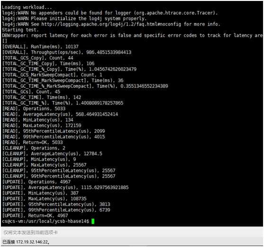Click the '[TOTAL_GCS_MarkSweepCompact], Count, 1' line
Image resolution: width=264 pixels, height=247 pixels.
52,75
